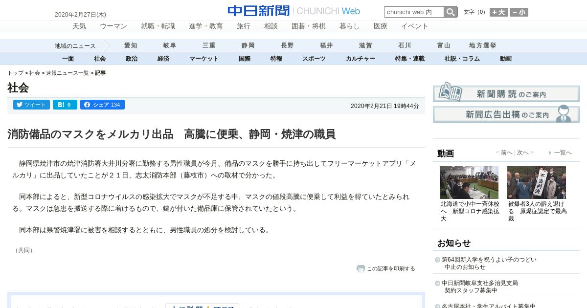The width and height of the screenshot is (587, 308).
Task: Open the 天気 menu item
Action: 79,26
